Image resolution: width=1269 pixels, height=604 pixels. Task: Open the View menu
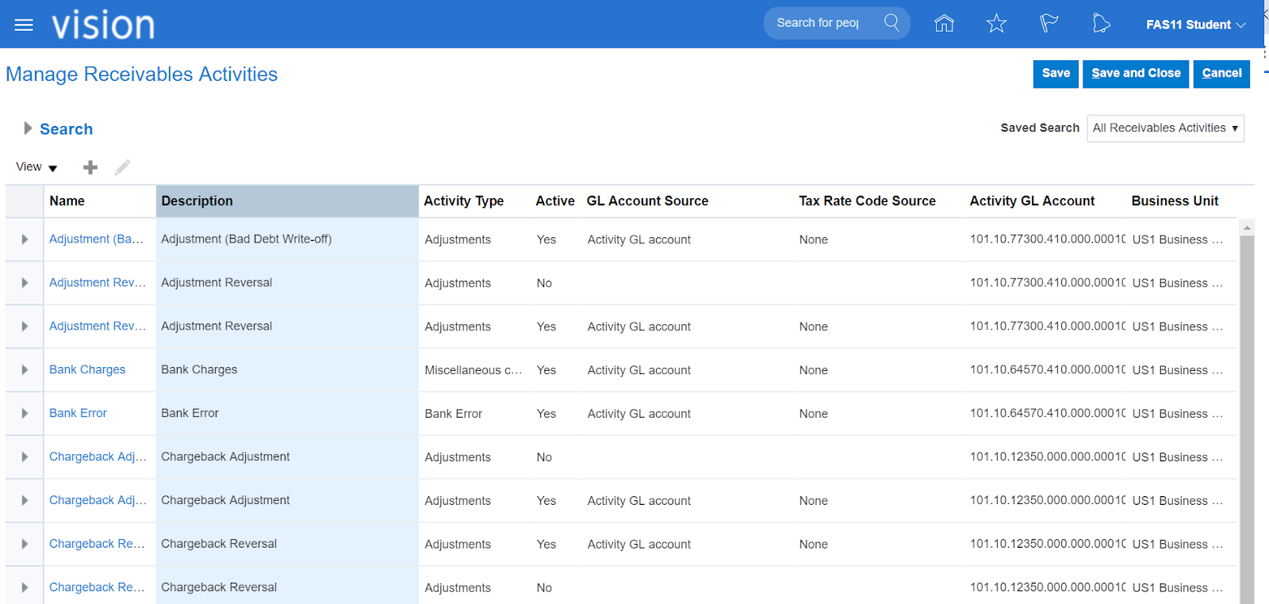point(36,167)
